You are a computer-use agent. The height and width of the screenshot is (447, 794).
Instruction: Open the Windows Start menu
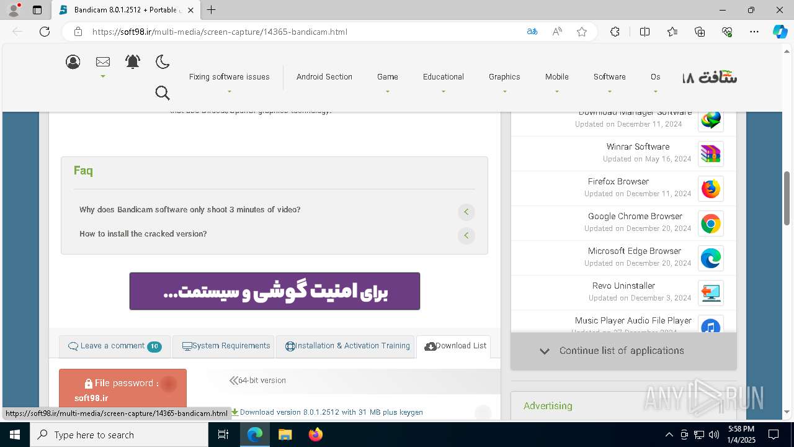pyautogui.click(x=15, y=435)
